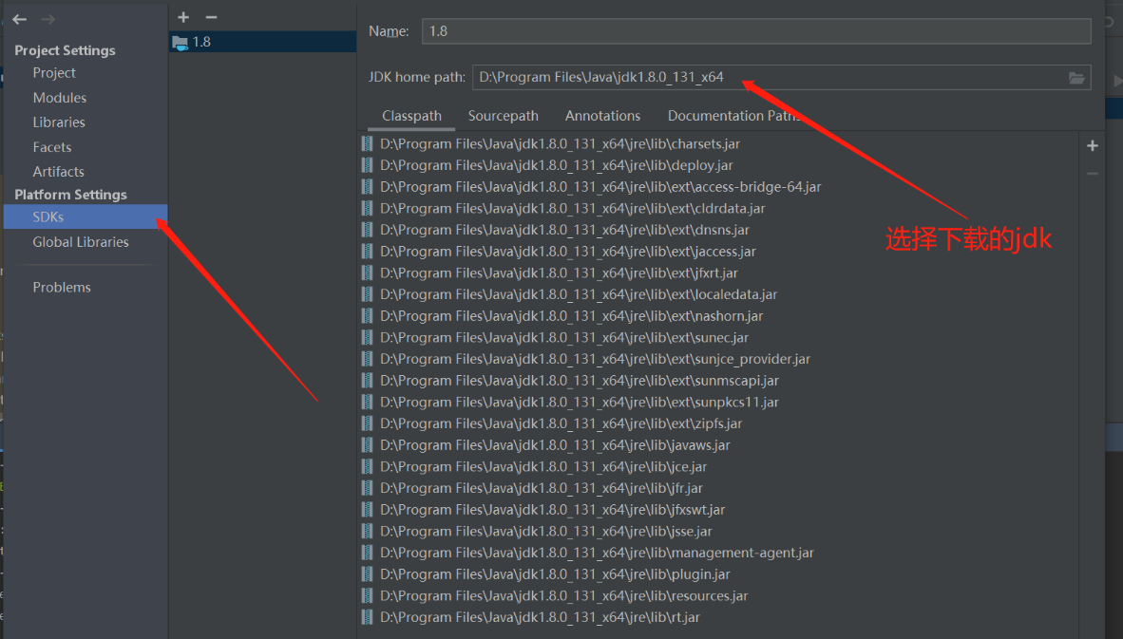Image resolution: width=1123 pixels, height=639 pixels.
Task: Select the zipfs.jar entry
Action: click(561, 423)
